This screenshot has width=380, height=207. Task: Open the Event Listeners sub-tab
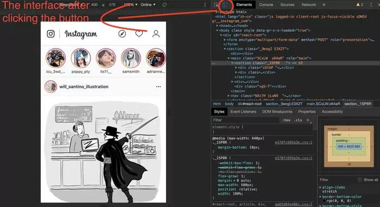pos(243,112)
